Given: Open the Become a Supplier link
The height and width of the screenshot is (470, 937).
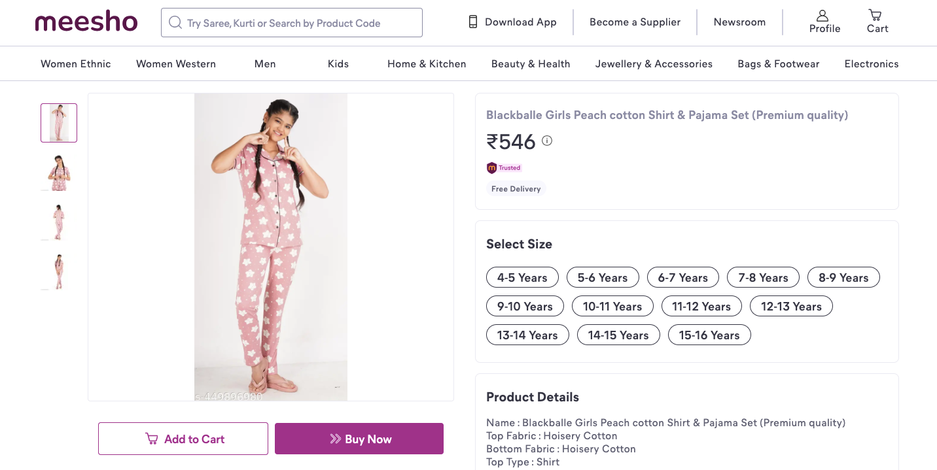Looking at the screenshot, I should [635, 22].
